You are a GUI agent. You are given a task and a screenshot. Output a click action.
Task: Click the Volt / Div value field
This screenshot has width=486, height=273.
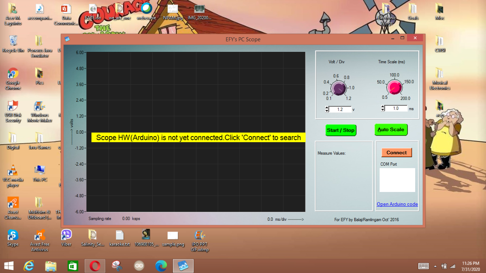tap(340, 109)
